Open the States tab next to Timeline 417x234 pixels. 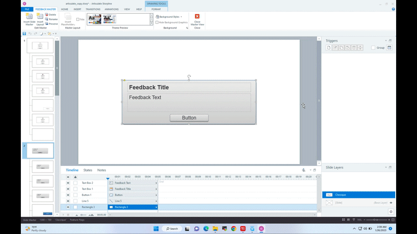click(88, 170)
